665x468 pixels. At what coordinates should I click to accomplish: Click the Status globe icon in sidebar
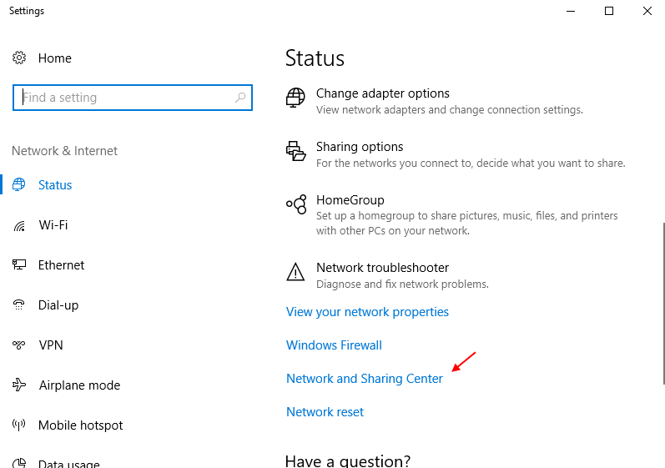pos(19,184)
